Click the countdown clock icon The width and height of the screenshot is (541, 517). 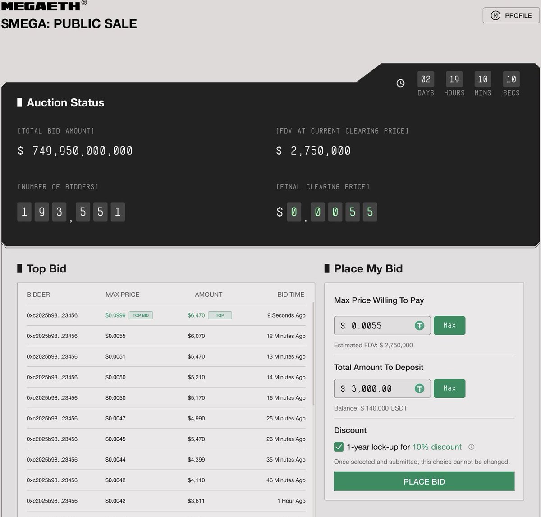[400, 83]
